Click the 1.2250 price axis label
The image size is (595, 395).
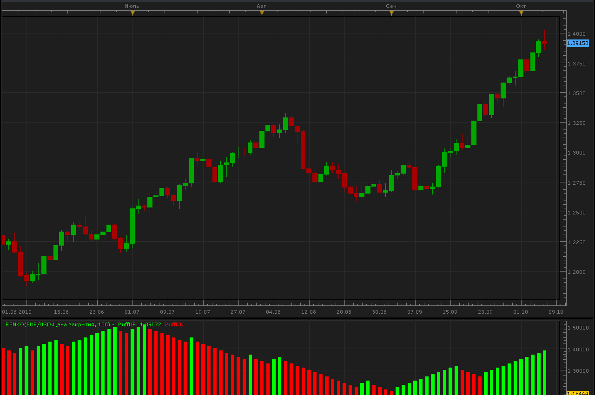coord(576,242)
